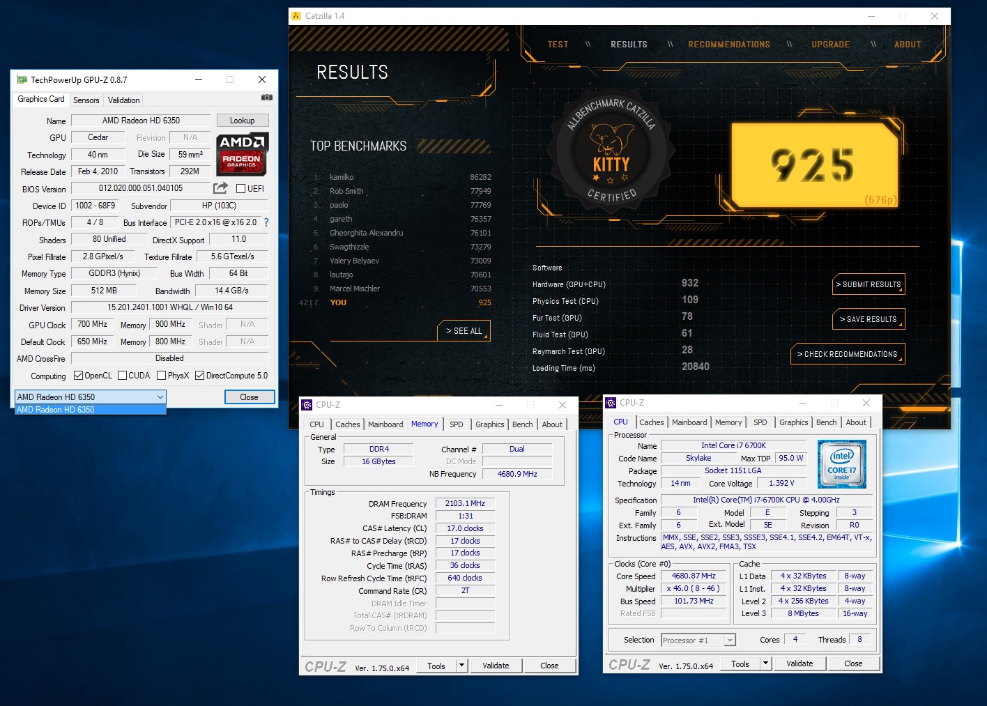
Task: Open the Graphics Card tab in GPU-Z
Action: tap(41, 99)
